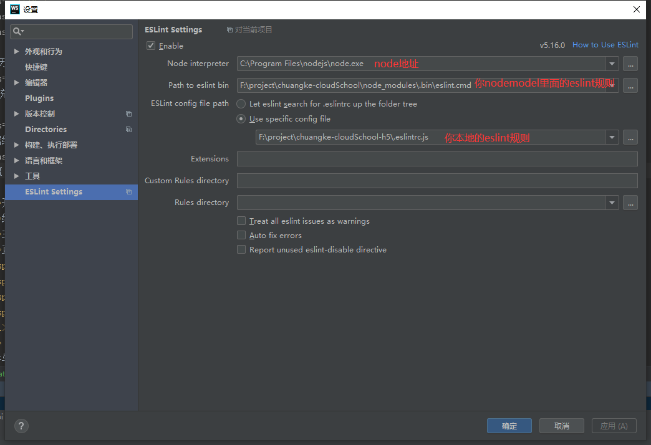Click the 对当前项目 copy icon in header
The image size is (651, 445).
point(229,30)
